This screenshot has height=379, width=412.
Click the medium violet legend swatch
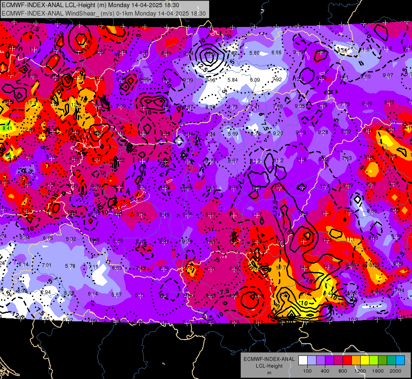pos(321,360)
